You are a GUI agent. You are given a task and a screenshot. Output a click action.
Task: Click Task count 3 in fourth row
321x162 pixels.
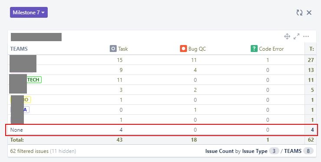click(121, 90)
